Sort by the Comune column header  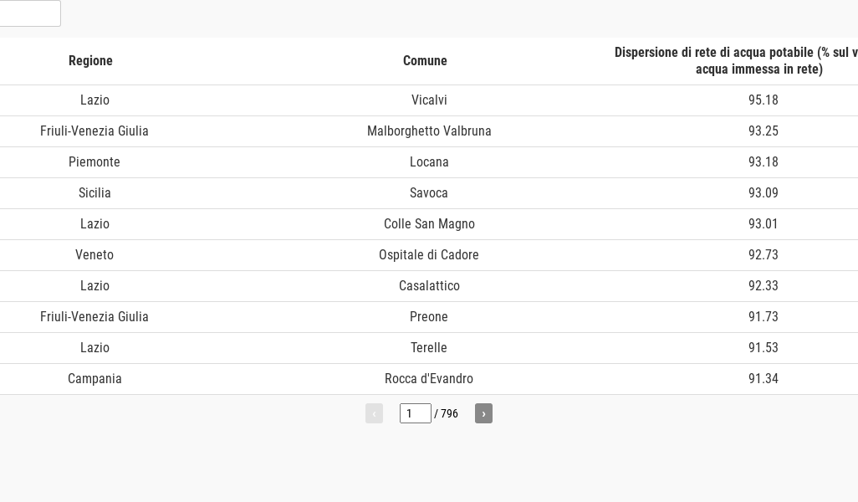click(x=425, y=61)
